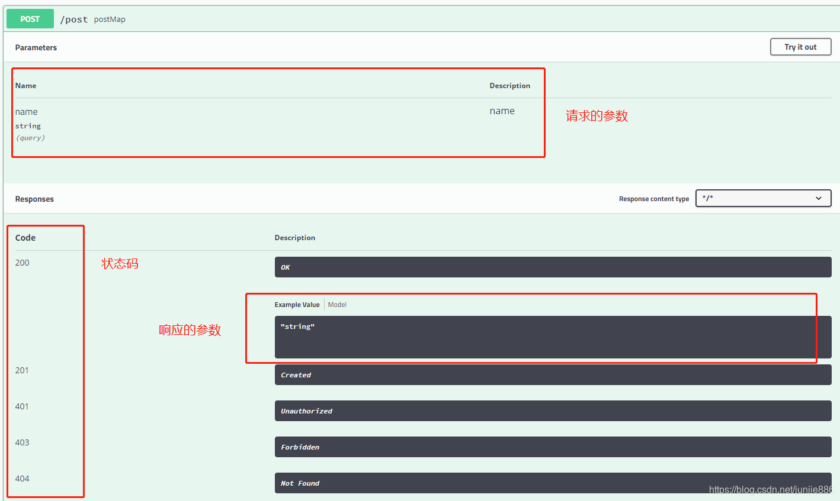Click the response code 200
Screen dimensions: 840x501
pos(22,263)
